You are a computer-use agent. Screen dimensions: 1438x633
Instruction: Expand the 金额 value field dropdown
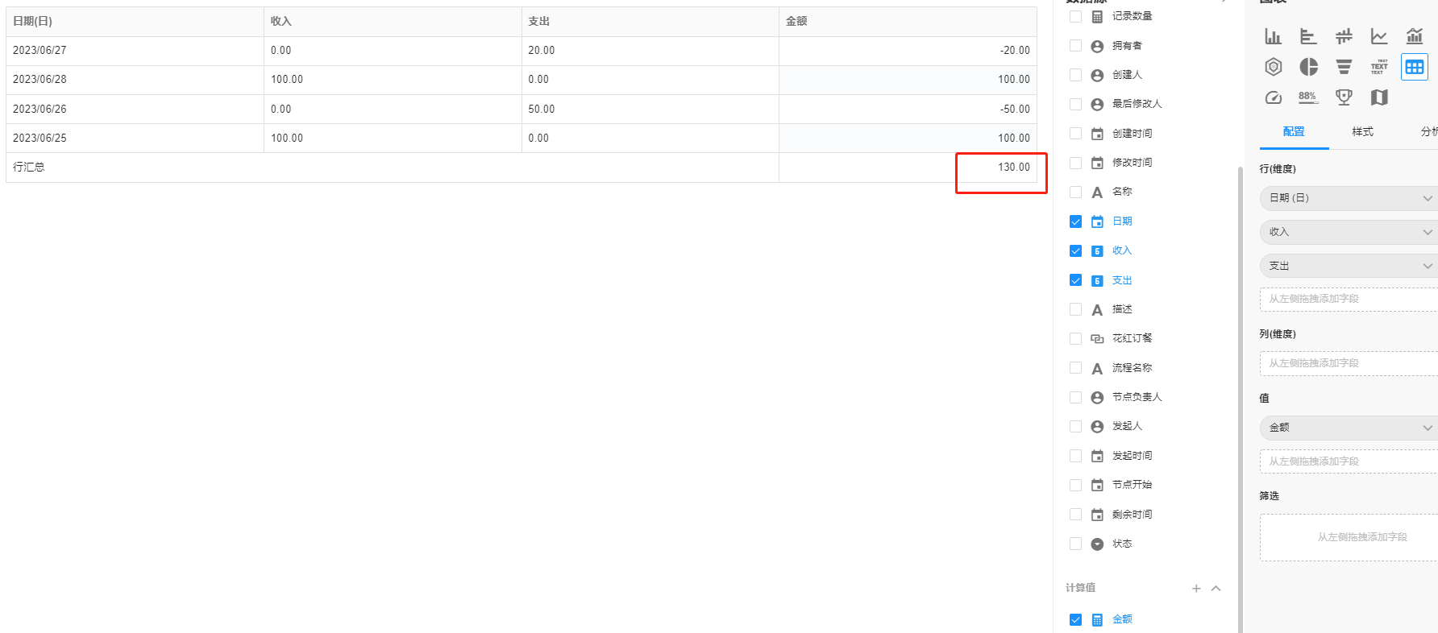[x=1348, y=428]
